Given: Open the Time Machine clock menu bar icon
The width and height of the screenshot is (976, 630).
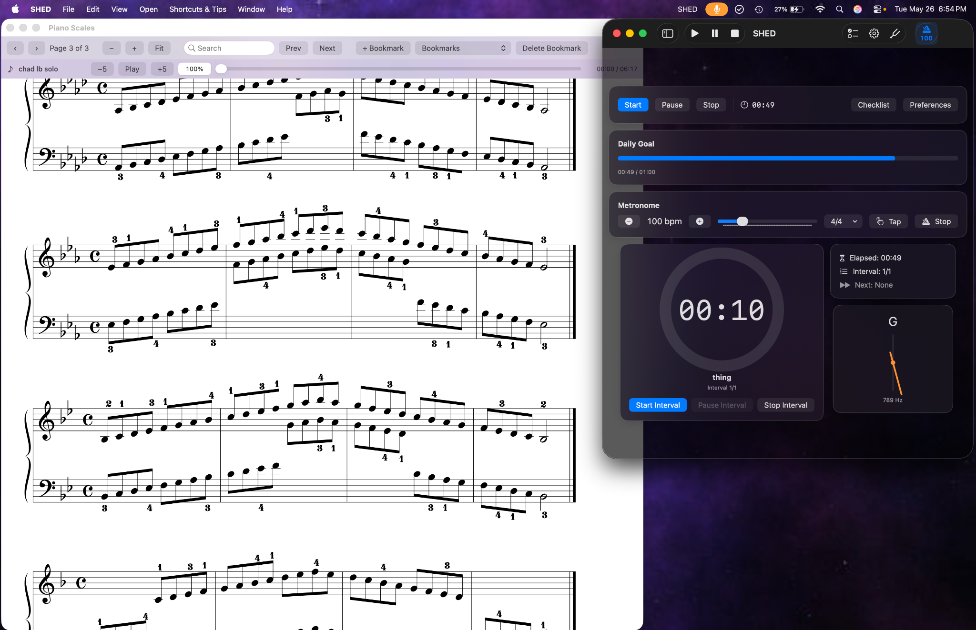Looking at the screenshot, I should [x=759, y=9].
